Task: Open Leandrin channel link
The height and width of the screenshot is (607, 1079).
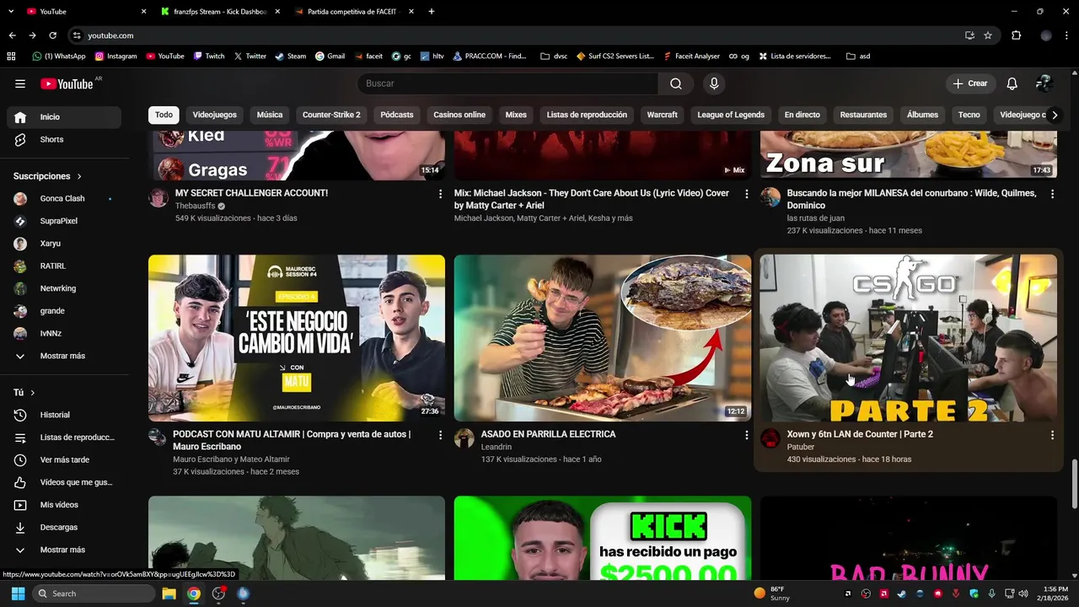Action: click(x=497, y=447)
